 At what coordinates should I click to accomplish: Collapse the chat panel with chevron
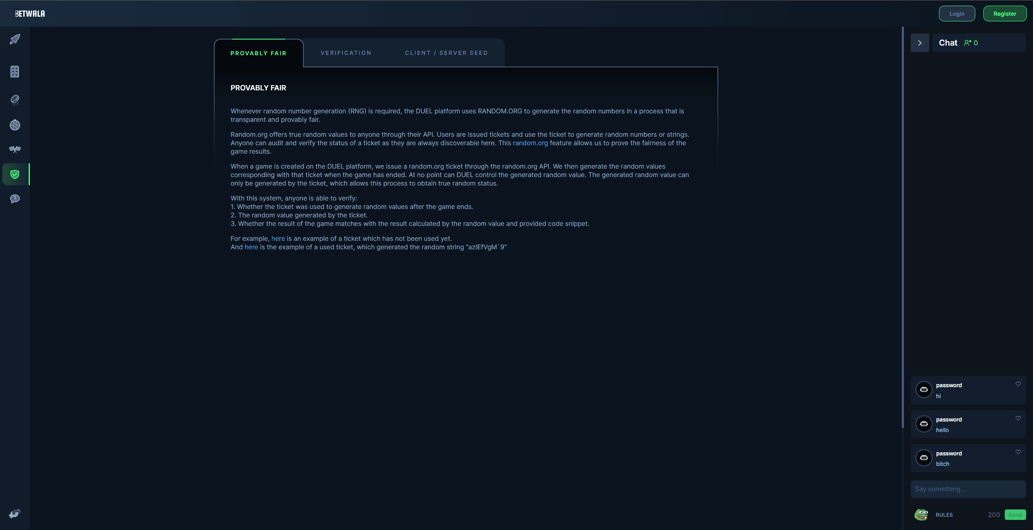920,43
